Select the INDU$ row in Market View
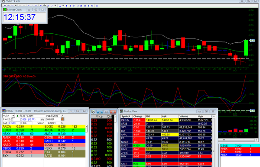This screenshot has width=260, height=167. click(x=166, y=120)
